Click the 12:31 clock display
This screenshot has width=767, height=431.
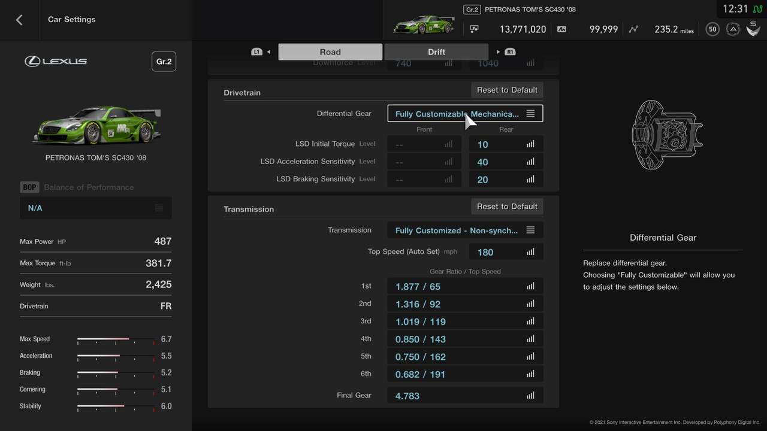[x=735, y=9]
